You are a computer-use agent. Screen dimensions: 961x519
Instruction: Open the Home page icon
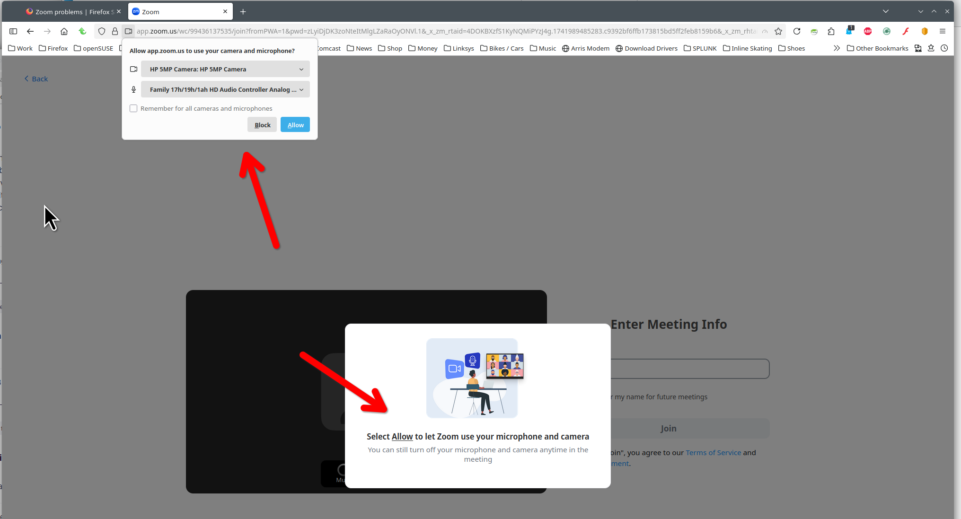click(x=64, y=31)
